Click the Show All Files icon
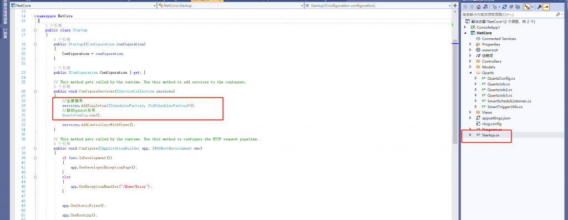This screenshot has width=568, height=220. [x=518, y=7]
